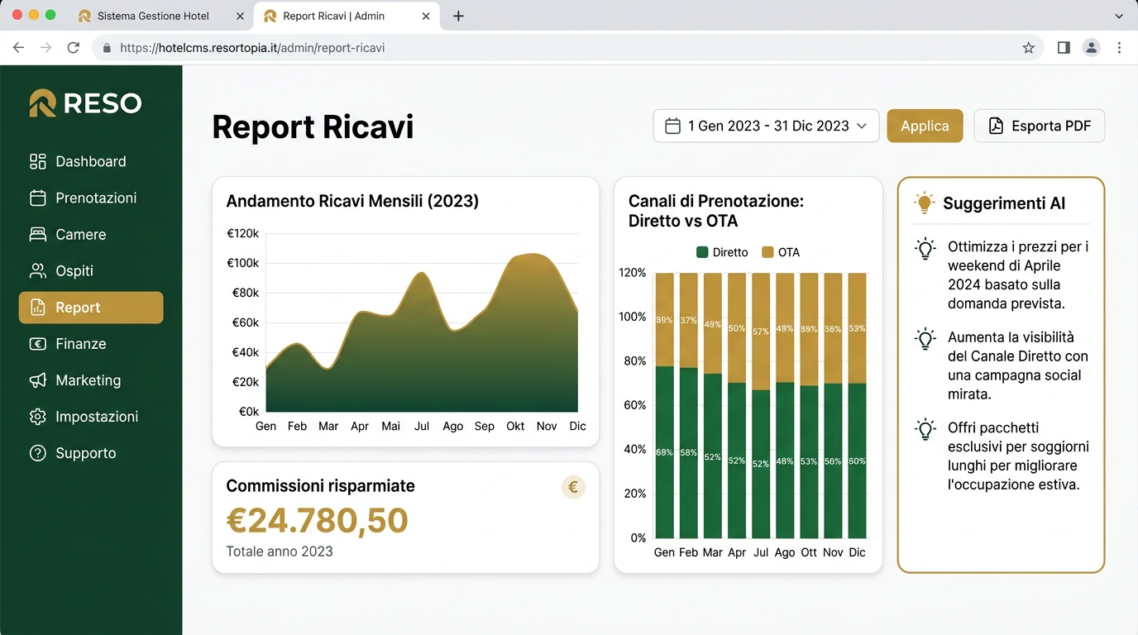Select the Report Ricavi | Admin tab
The width and height of the screenshot is (1138, 635).
(x=346, y=16)
